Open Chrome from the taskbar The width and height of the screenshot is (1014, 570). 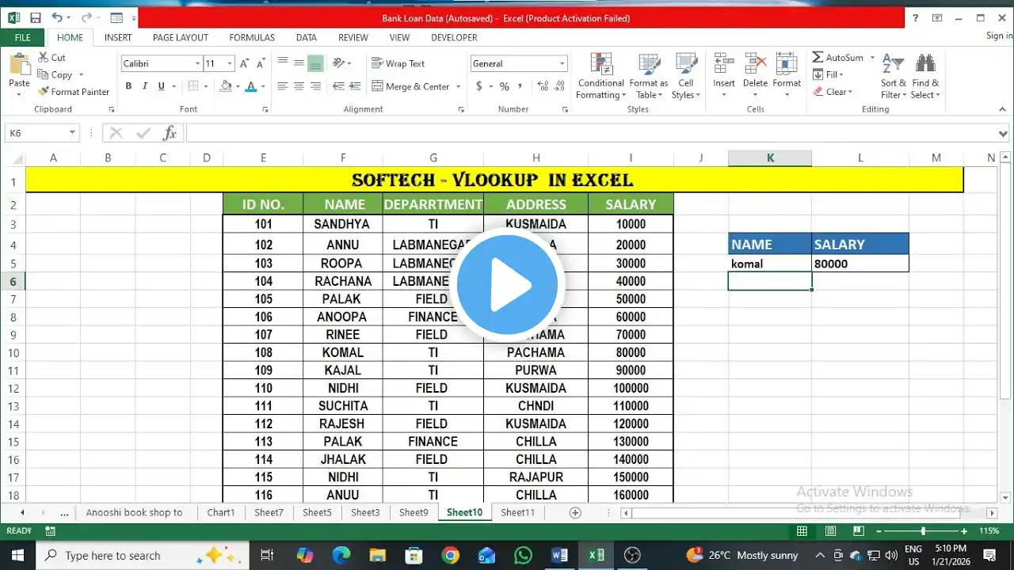(450, 556)
